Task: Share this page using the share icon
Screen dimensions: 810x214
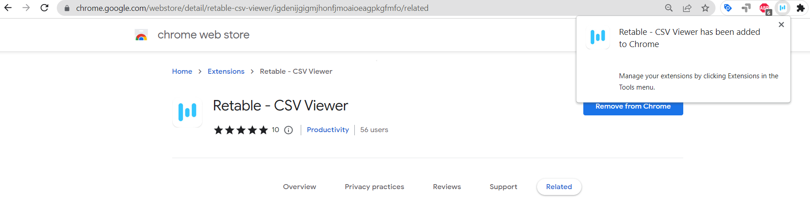Action: point(687,8)
